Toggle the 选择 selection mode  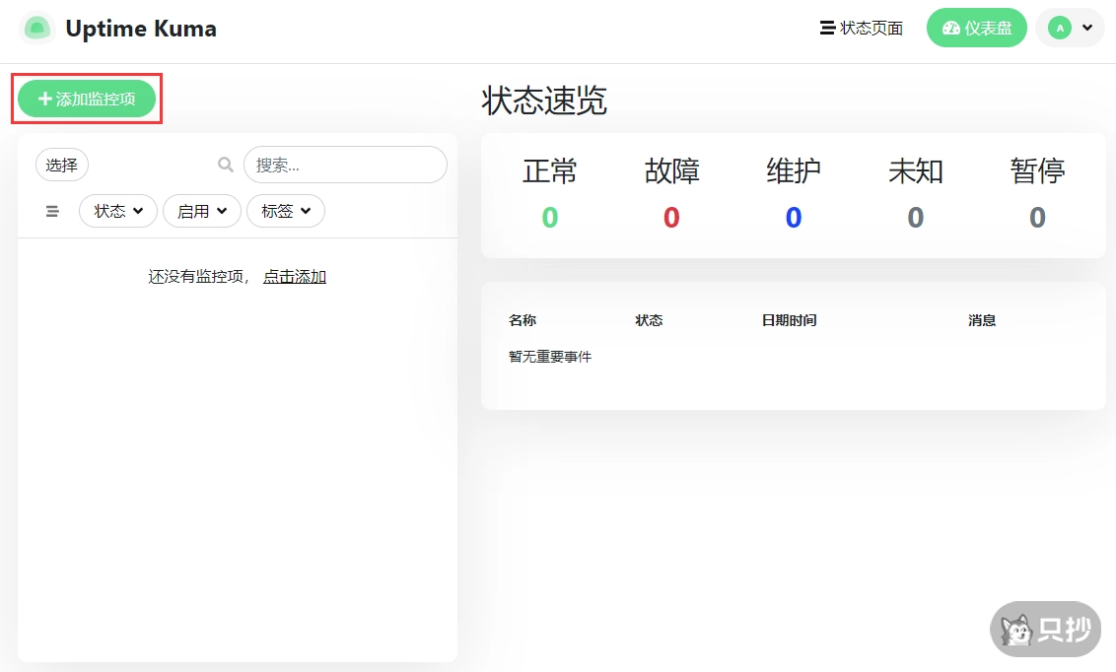pos(61,164)
